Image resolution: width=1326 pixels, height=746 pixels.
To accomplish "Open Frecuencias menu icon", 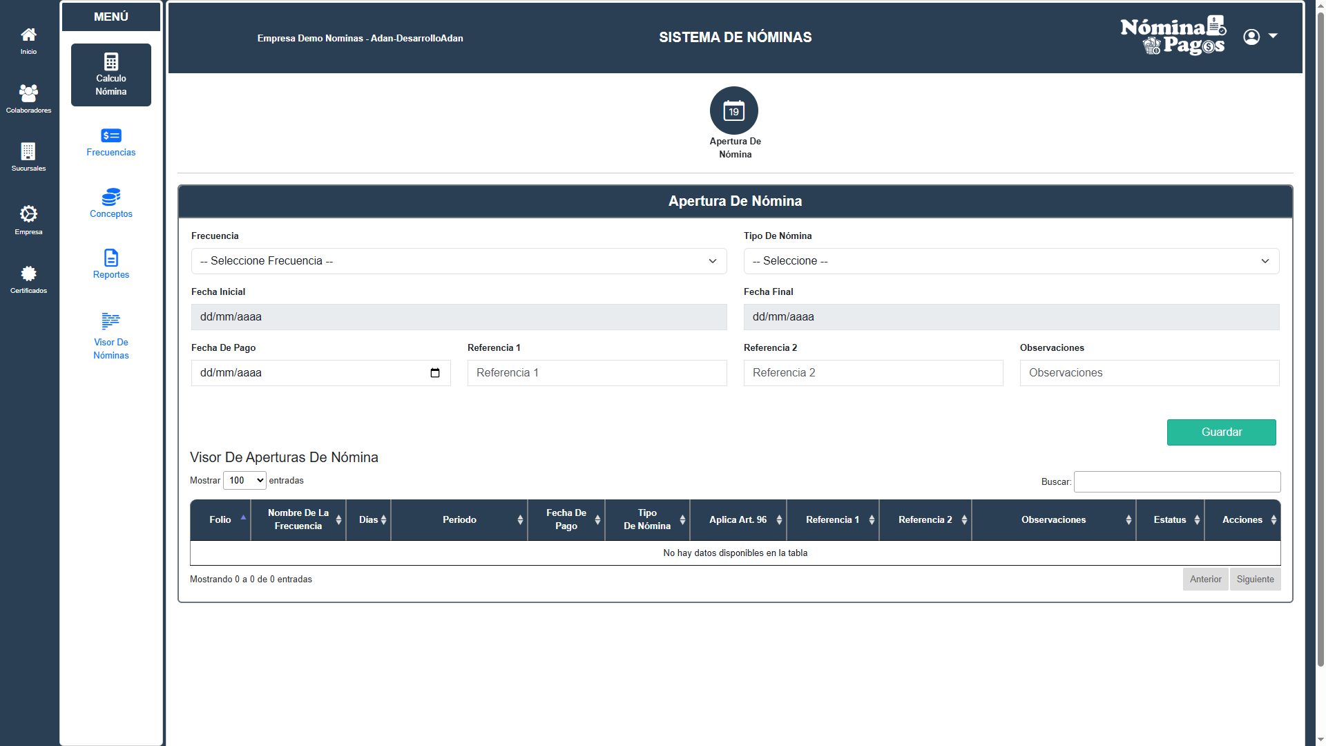I will [x=110, y=136].
